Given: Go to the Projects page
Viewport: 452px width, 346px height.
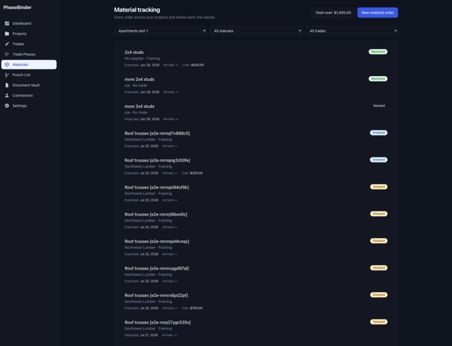Looking at the screenshot, I should pyautogui.click(x=29, y=34).
